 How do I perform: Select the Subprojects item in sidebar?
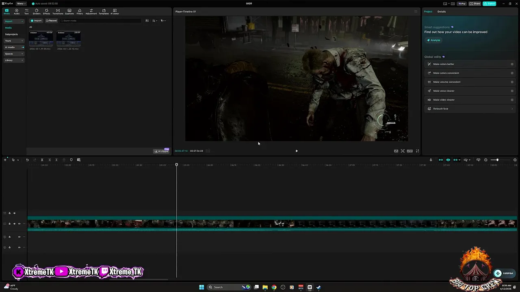pos(11,34)
